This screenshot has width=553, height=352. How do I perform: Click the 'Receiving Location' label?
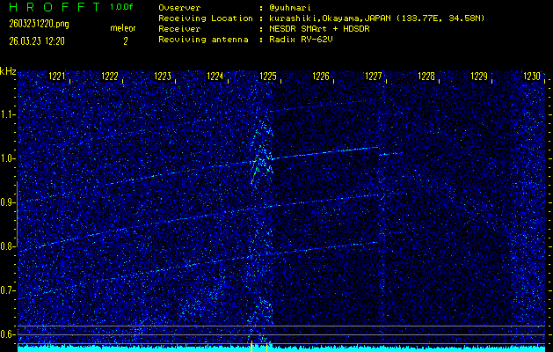tap(206, 18)
